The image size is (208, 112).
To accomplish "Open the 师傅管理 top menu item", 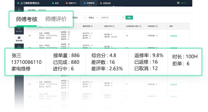I will click(89, 3).
